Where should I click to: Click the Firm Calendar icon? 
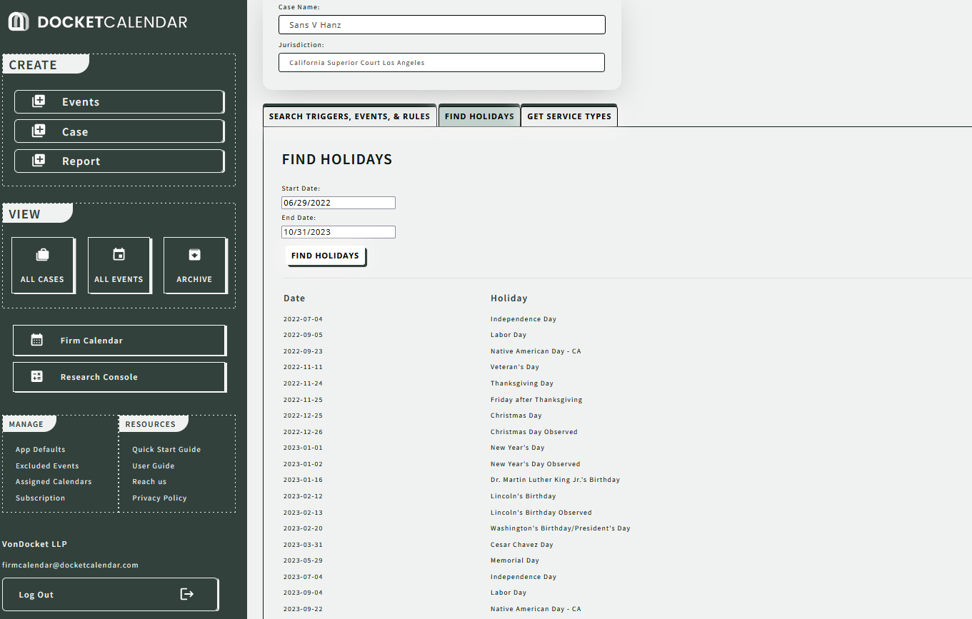pyautogui.click(x=37, y=340)
